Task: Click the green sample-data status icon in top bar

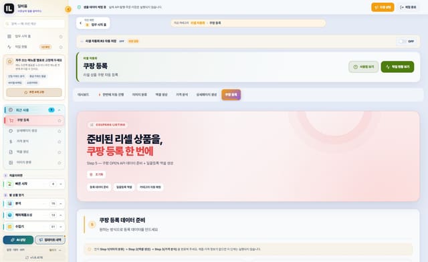Action: pyautogui.click(x=79, y=7)
